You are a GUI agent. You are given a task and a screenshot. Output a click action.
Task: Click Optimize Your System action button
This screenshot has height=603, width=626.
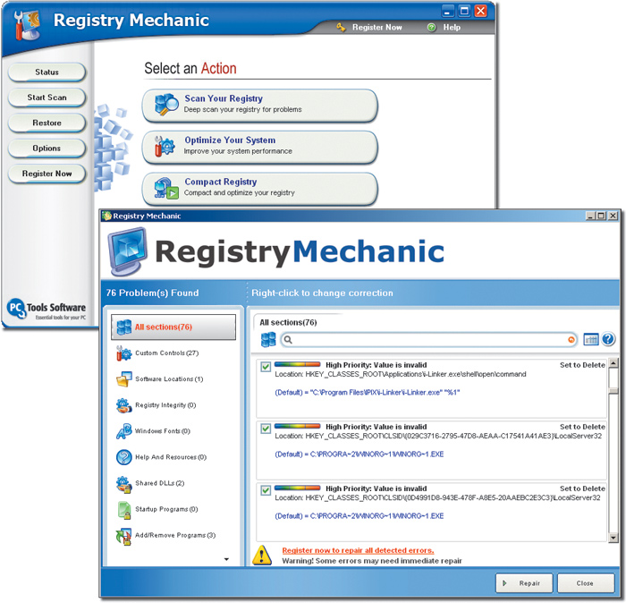[x=260, y=147]
